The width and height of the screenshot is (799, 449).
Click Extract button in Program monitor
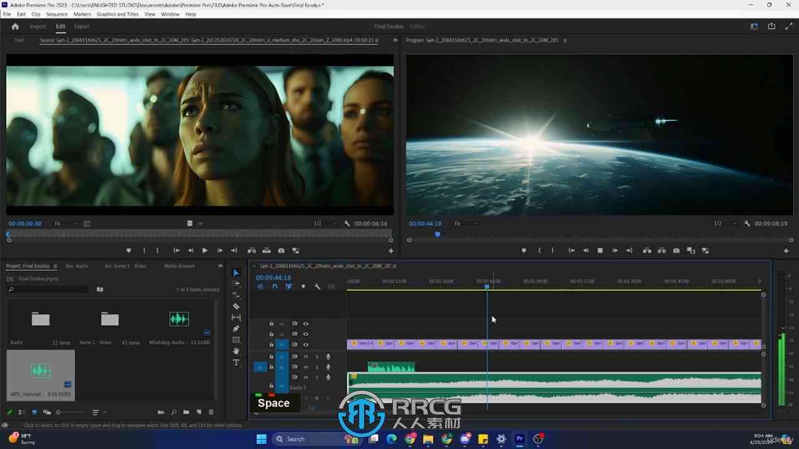coord(661,250)
